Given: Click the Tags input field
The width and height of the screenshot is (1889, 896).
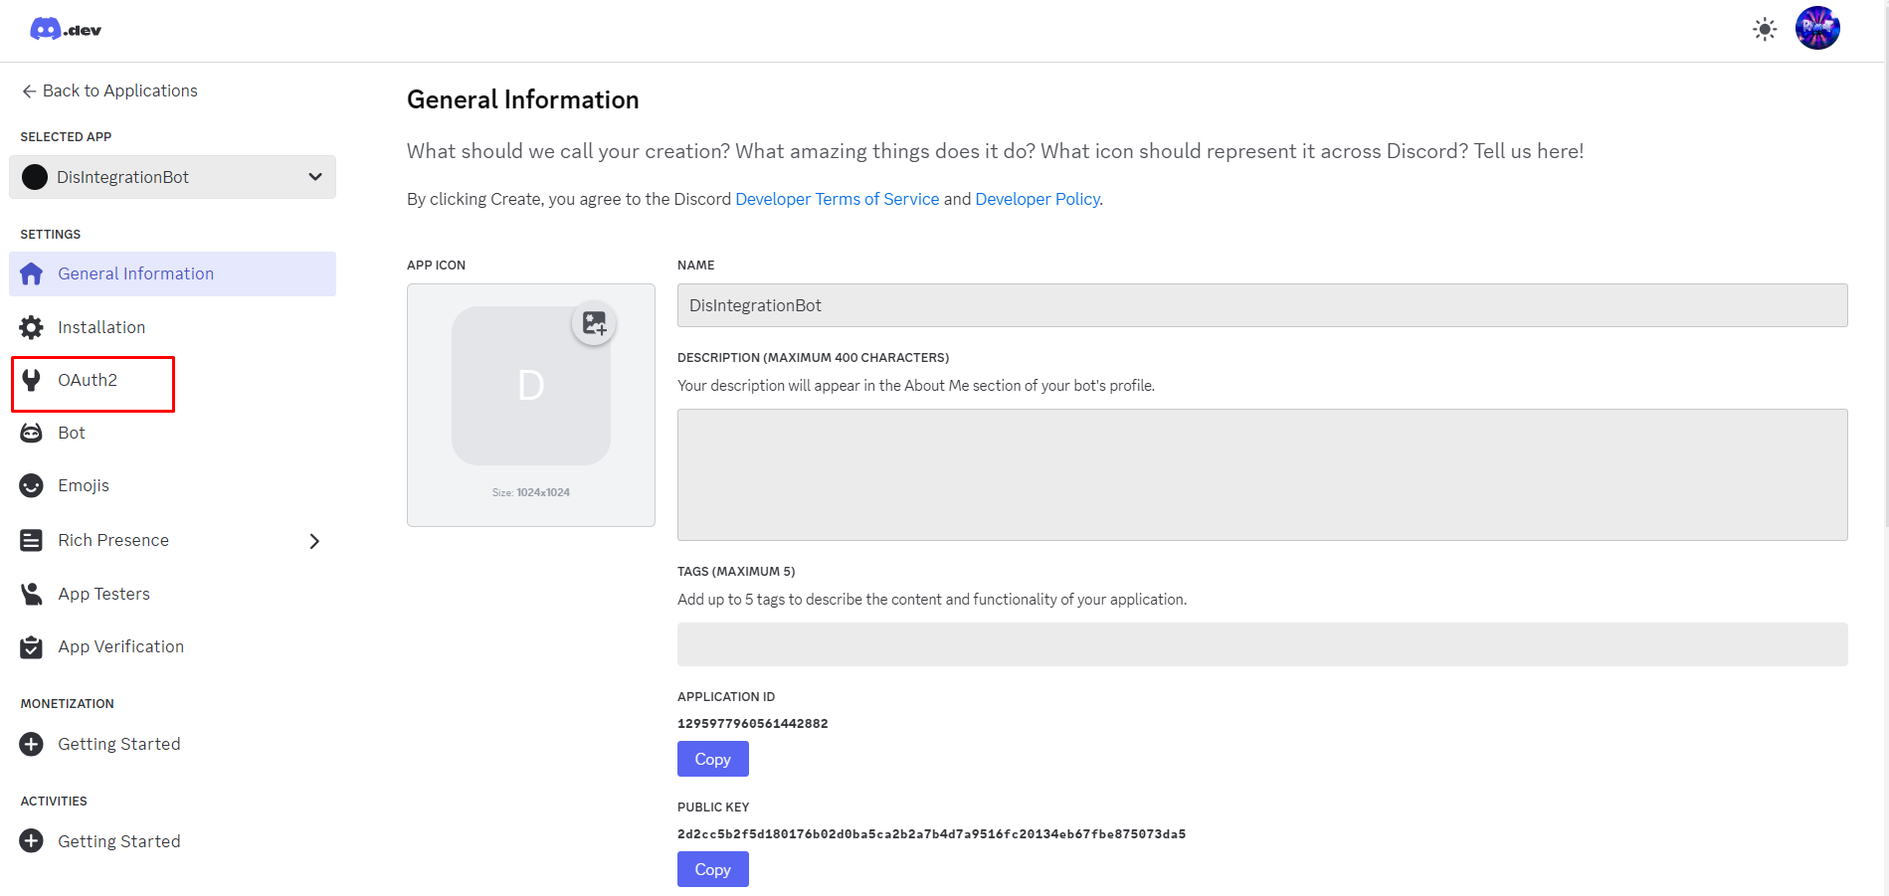Looking at the screenshot, I should point(1262,644).
